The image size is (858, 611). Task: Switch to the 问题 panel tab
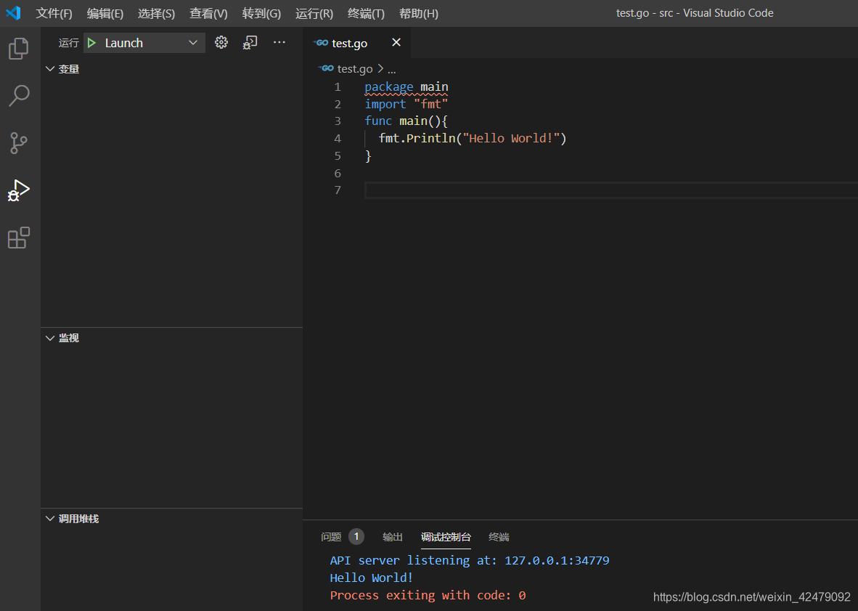coord(331,537)
